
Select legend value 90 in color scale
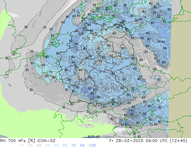[x=65, y=146]
